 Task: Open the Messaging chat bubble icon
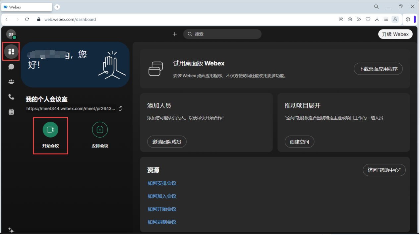(11, 67)
